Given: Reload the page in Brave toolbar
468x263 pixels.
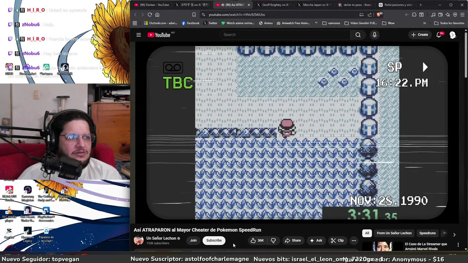Looking at the screenshot, I should click(x=150, y=15).
